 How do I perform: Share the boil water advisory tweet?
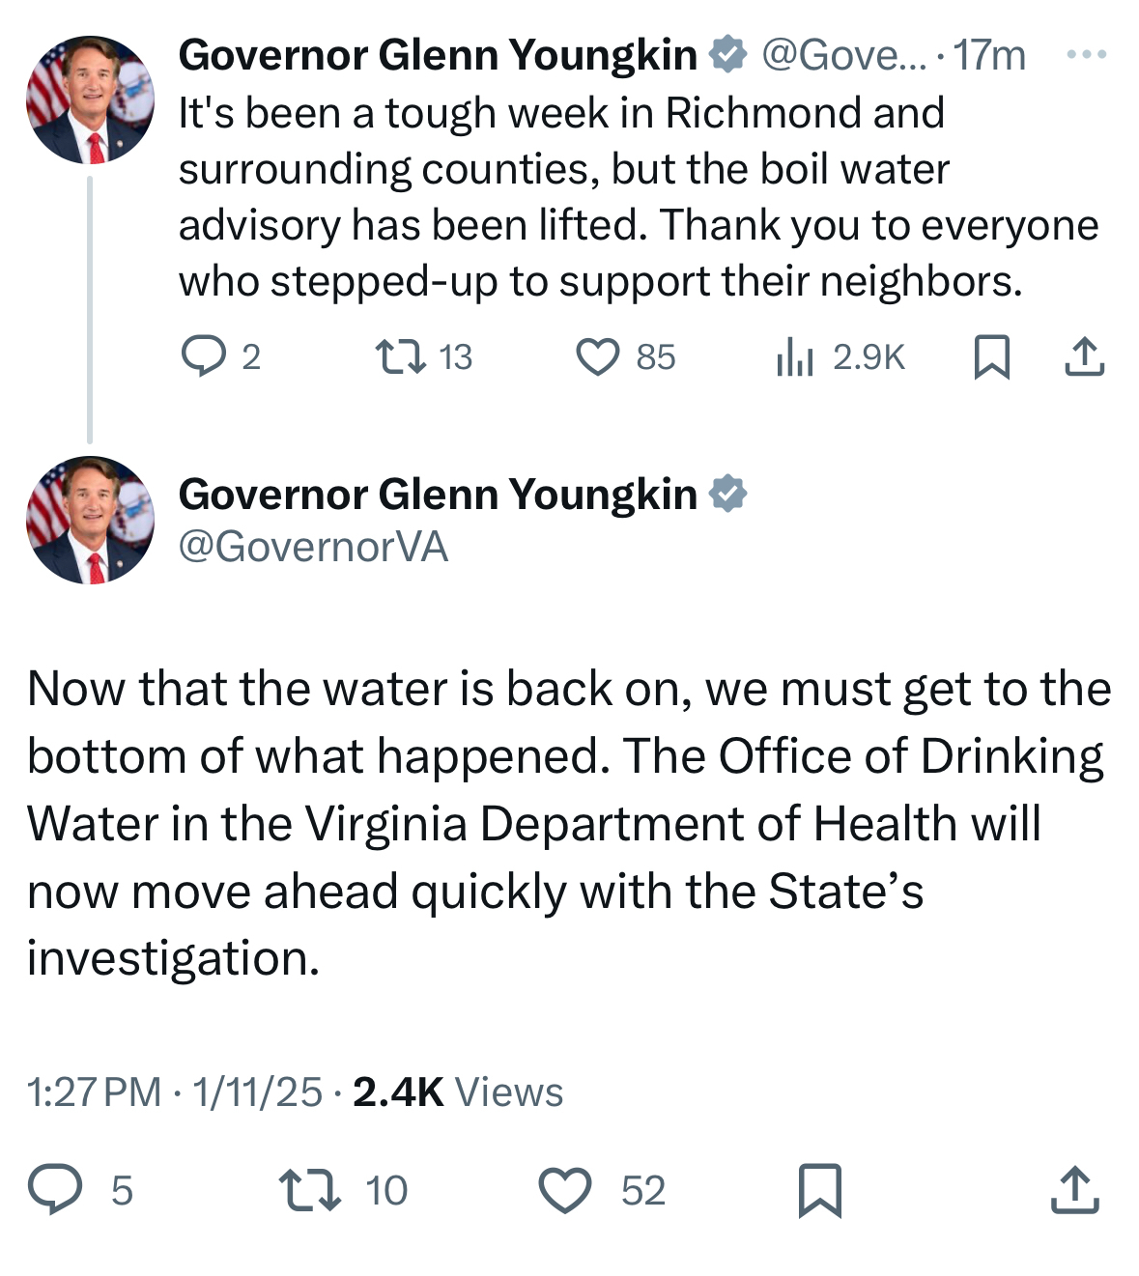1084,356
